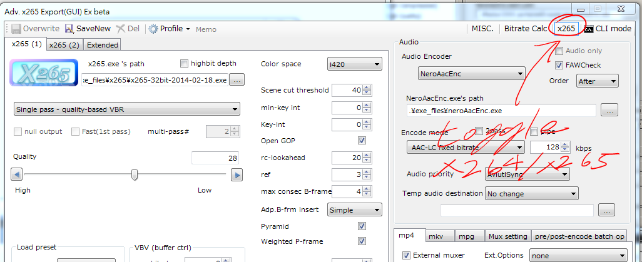Screen dimensions: 642x262
Task: Click temp audio destination path field
Action: (x=517, y=210)
